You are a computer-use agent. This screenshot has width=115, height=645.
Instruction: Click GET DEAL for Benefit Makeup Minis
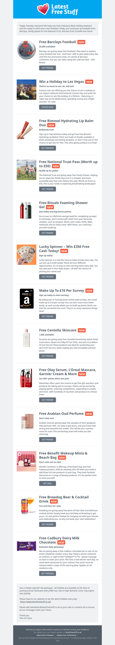(x=47, y=483)
